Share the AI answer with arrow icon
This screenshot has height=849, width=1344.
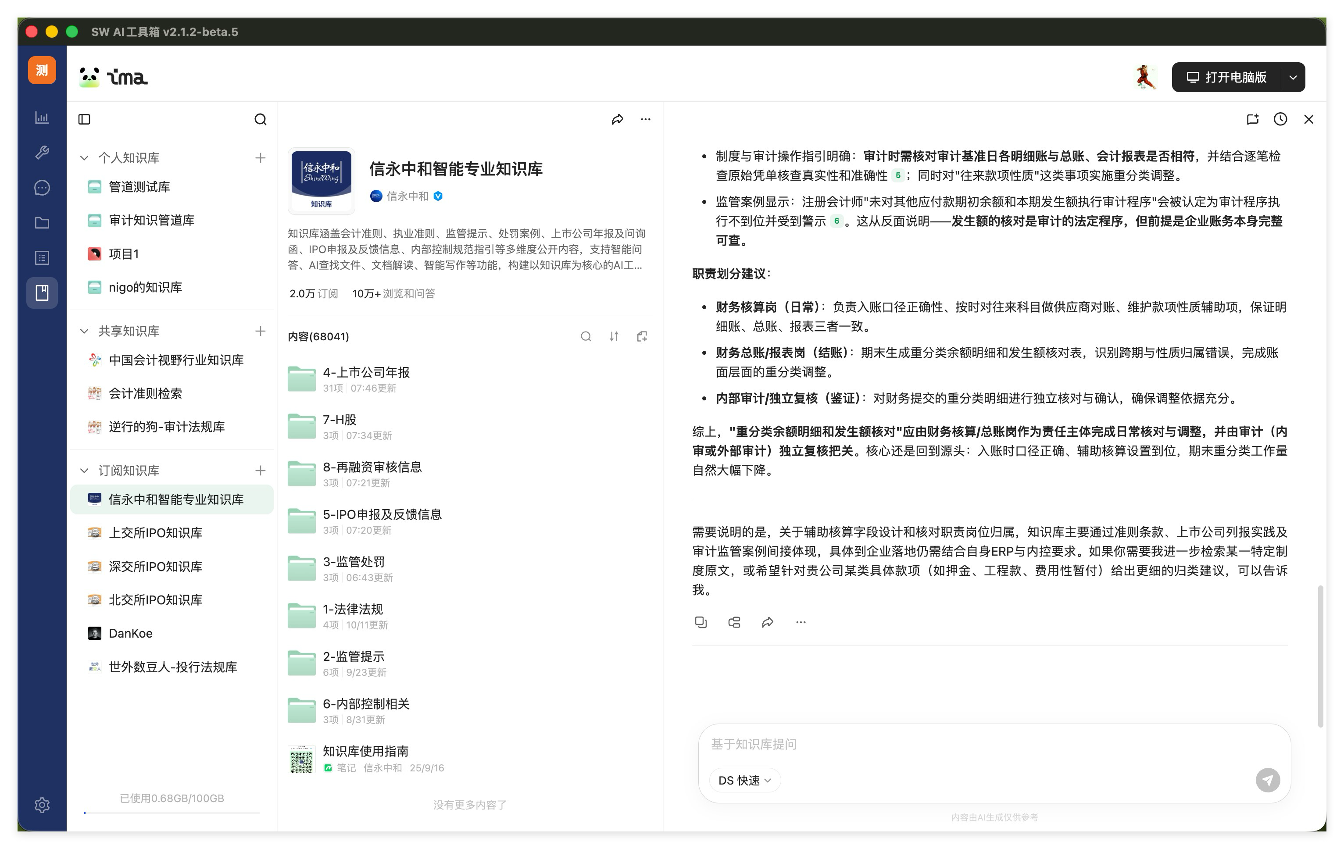coord(768,622)
